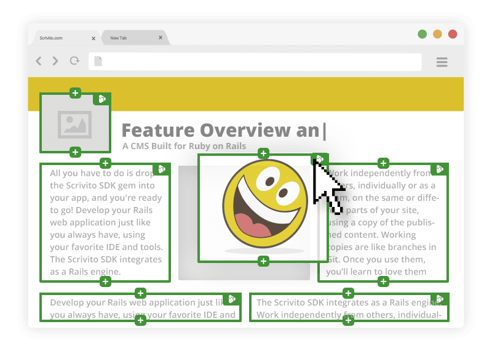Add a widget above the smiley image
This screenshot has width=492, height=356.
tap(263, 153)
